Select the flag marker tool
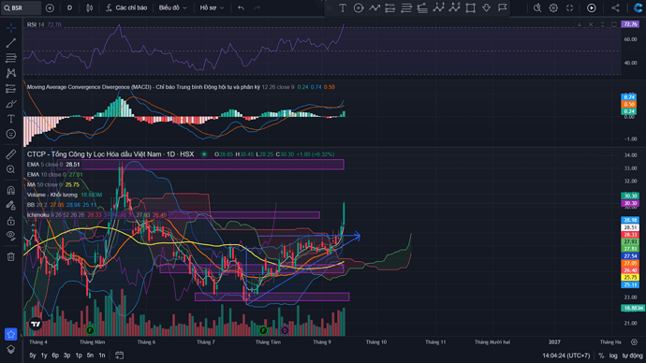The image size is (646, 363). (x=502, y=7)
